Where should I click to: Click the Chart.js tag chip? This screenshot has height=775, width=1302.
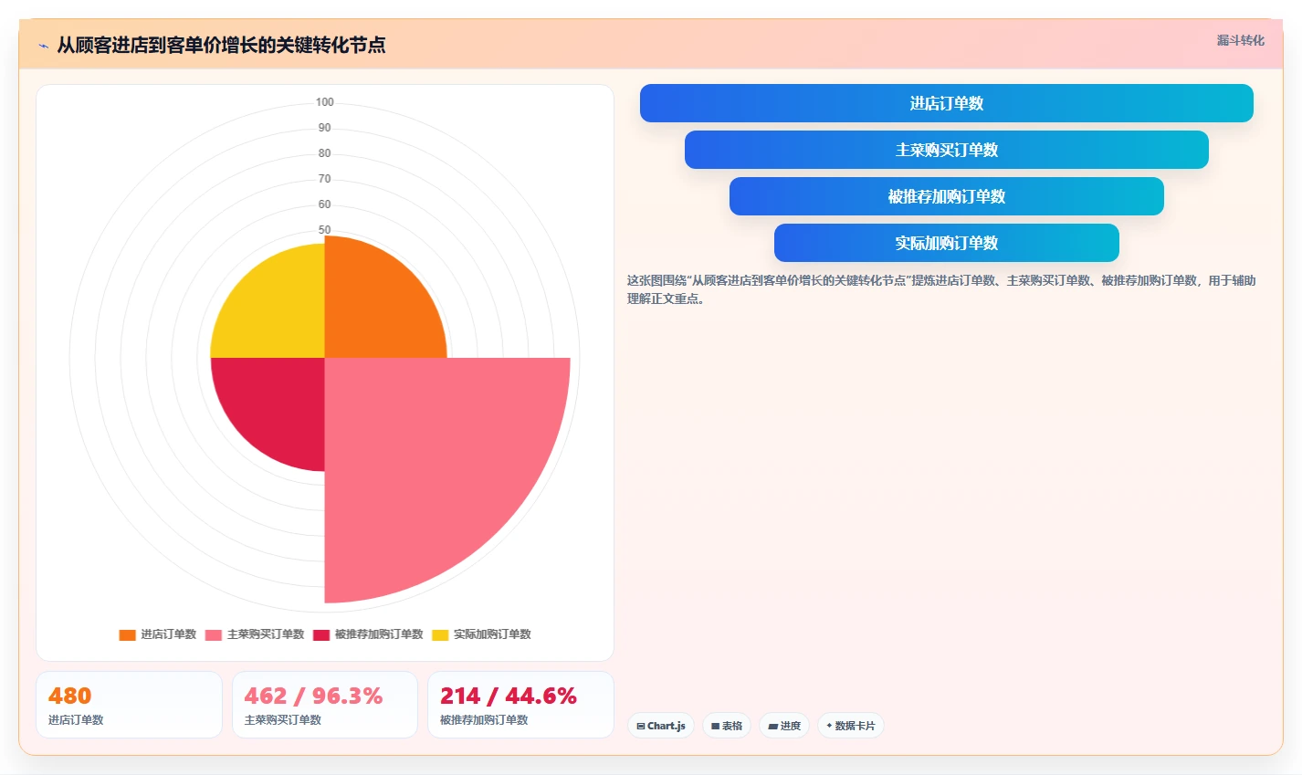coord(661,726)
